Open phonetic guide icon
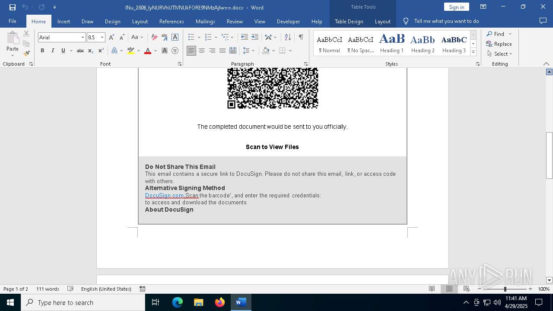Viewport: 553px width, 311px height. (x=165, y=38)
